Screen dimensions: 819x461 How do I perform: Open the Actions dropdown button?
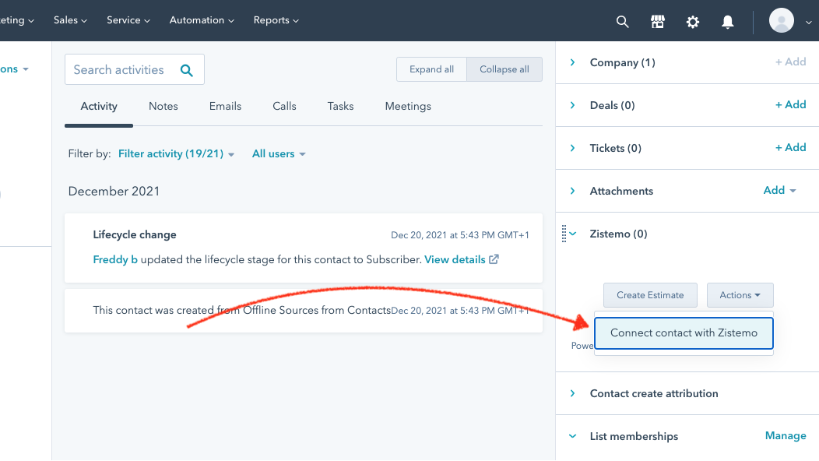coord(740,295)
